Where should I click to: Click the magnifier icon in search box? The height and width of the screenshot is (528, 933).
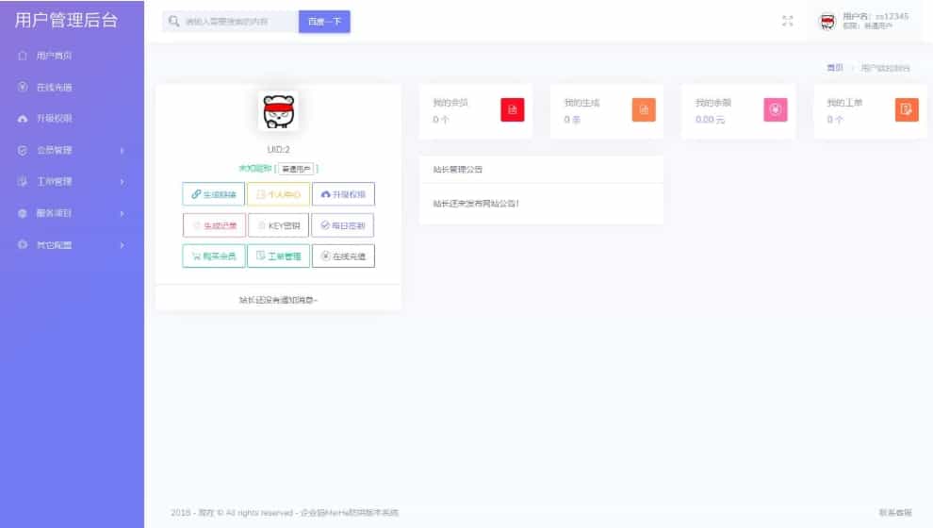tap(173, 21)
